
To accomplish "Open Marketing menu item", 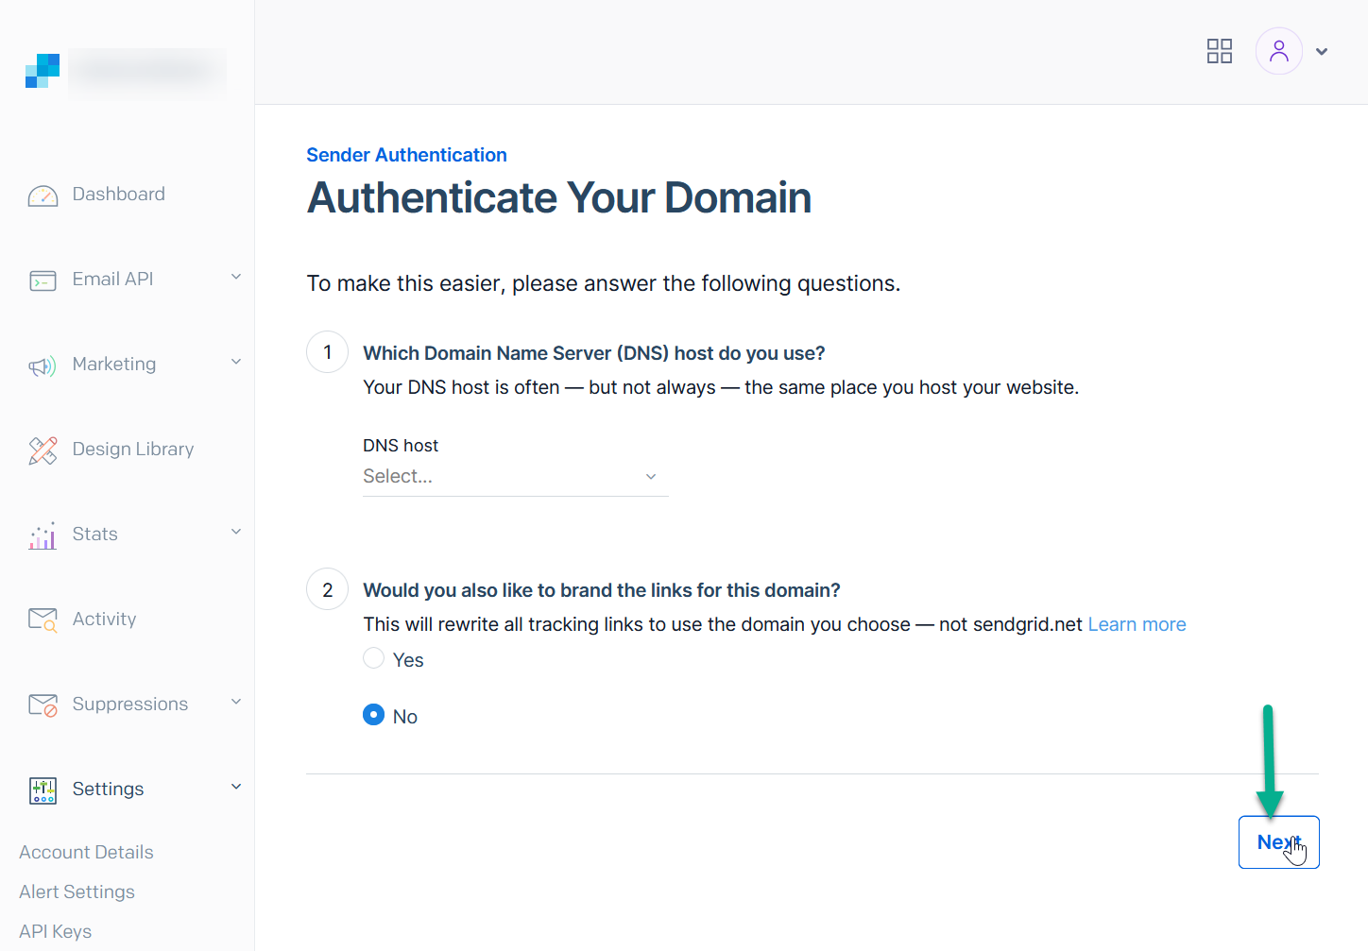I will 114,364.
